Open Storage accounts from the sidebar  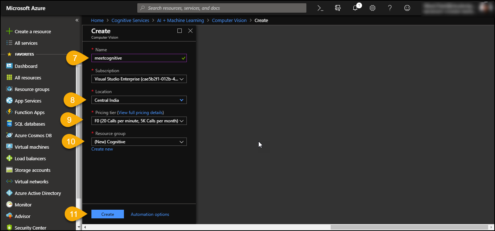[33, 170]
